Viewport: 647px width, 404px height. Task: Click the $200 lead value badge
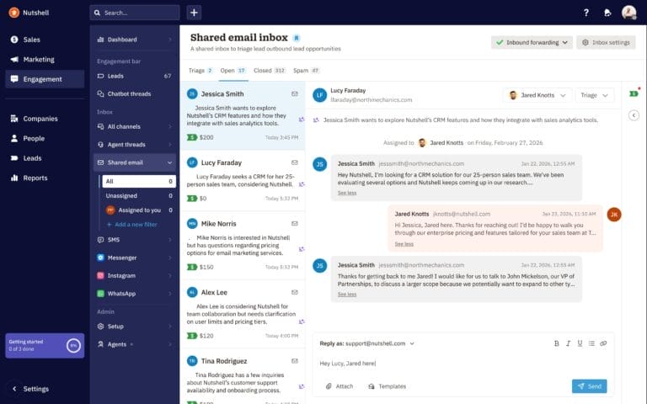[201, 137]
